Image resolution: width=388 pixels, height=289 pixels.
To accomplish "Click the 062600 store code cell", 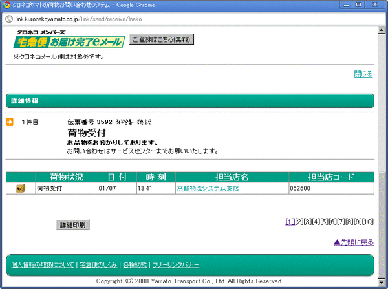I will tap(331, 188).
